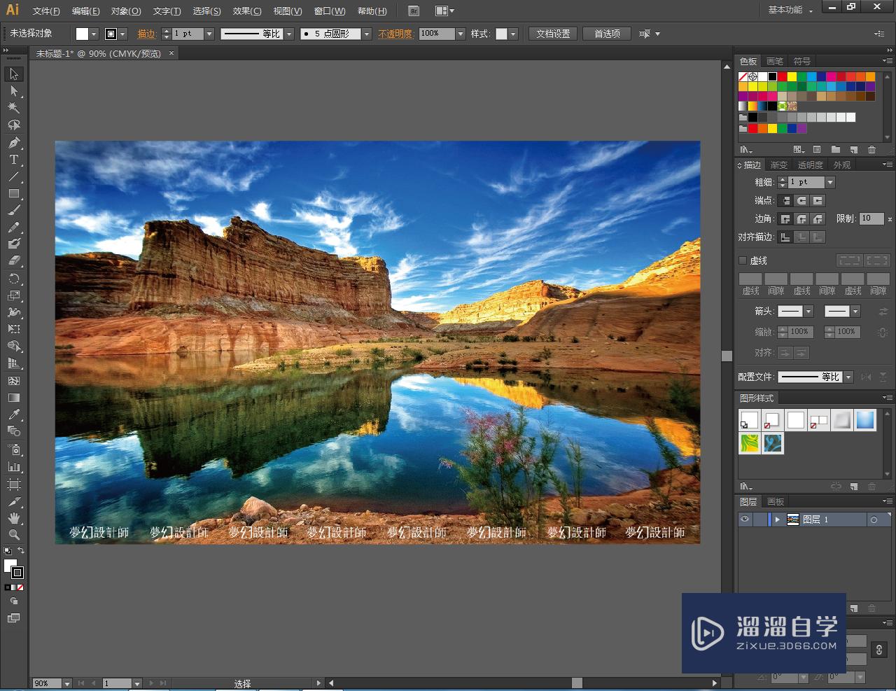Activate the Zoom magnifier tool
896x691 pixels.
pos(14,535)
